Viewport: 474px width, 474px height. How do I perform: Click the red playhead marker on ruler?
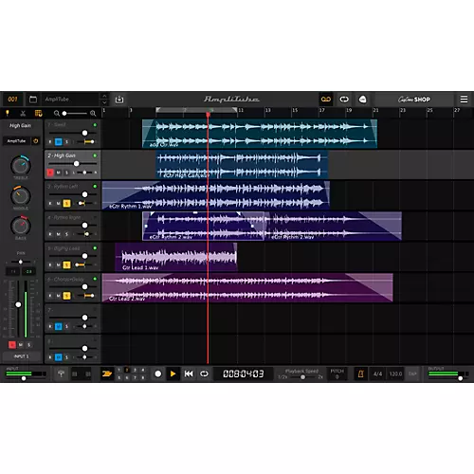pos(208,115)
